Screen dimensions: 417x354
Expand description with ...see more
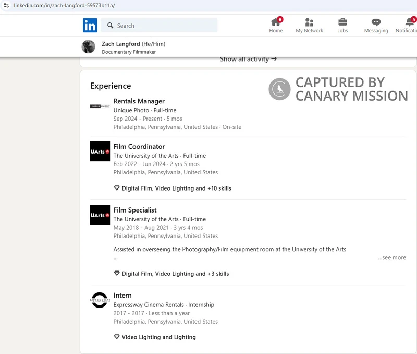(x=392, y=257)
